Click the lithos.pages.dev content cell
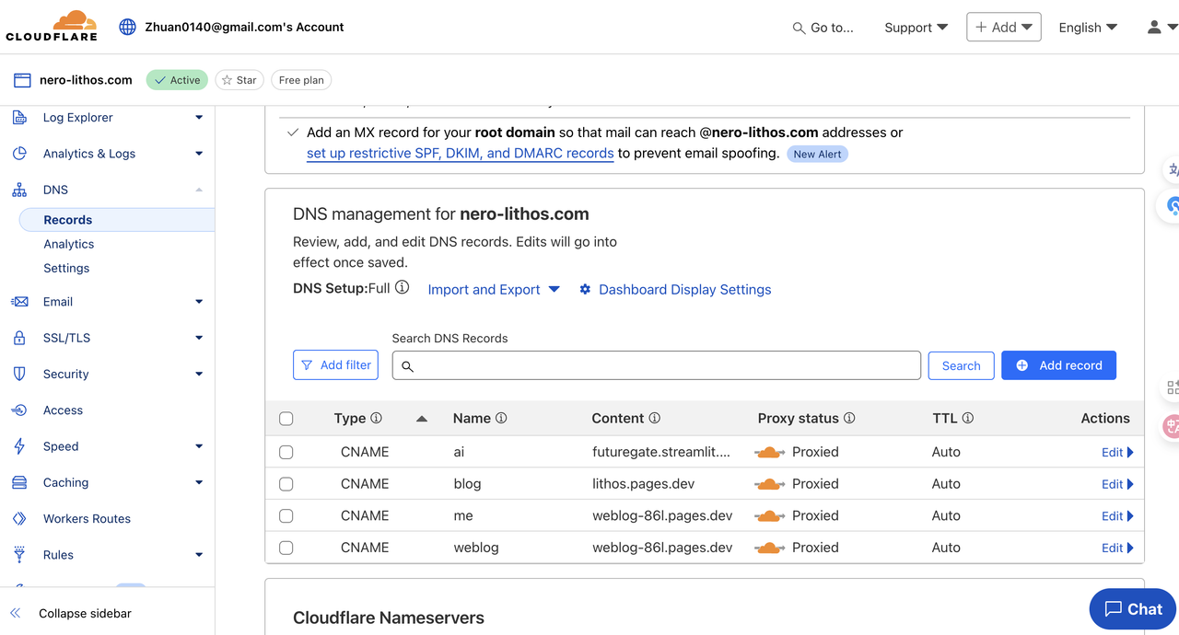1179x635 pixels. pyautogui.click(x=643, y=484)
